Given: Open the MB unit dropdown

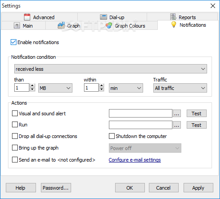Looking at the screenshot, I should pyautogui.click(x=55, y=88).
